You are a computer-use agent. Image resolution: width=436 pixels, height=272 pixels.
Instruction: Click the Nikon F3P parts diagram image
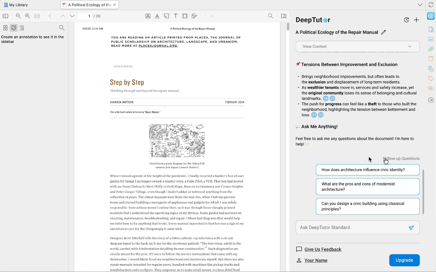(x=177, y=141)
